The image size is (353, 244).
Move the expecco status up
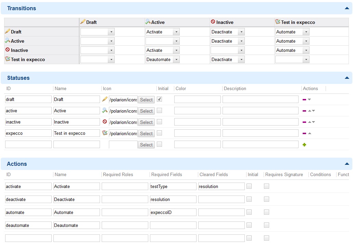pyautogui.click(x=310, y=133)
